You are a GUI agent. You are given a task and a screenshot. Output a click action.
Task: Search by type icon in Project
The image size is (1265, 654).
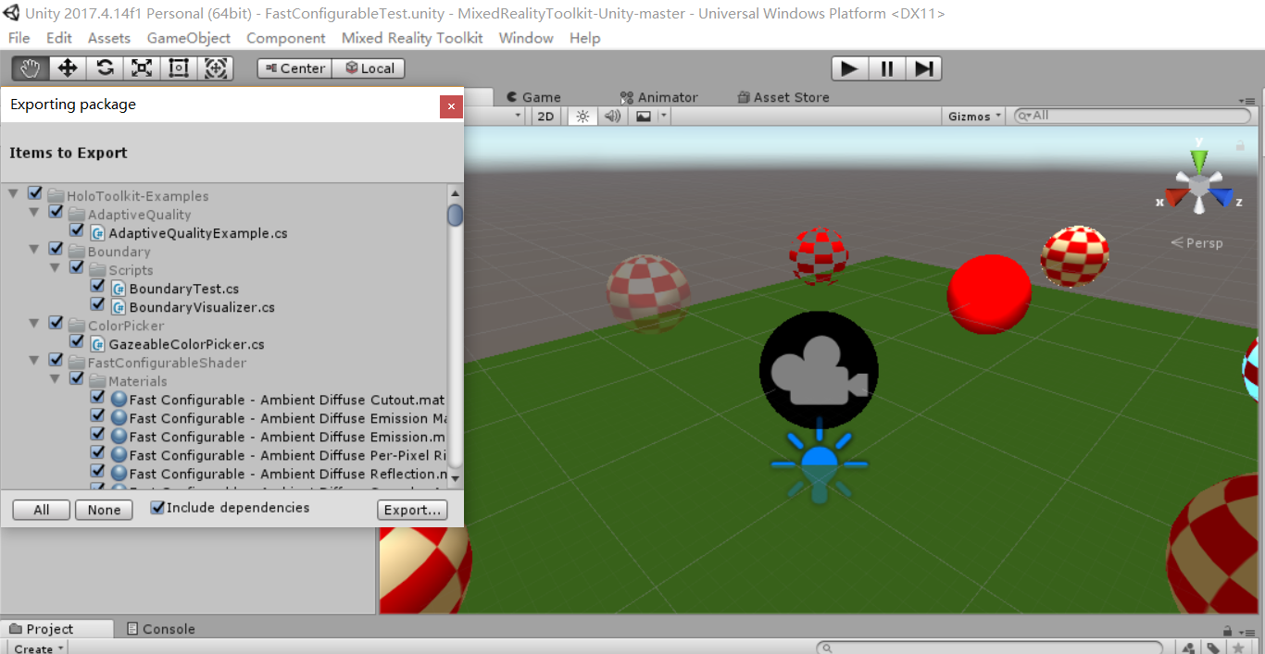[x=1189, y=648]
